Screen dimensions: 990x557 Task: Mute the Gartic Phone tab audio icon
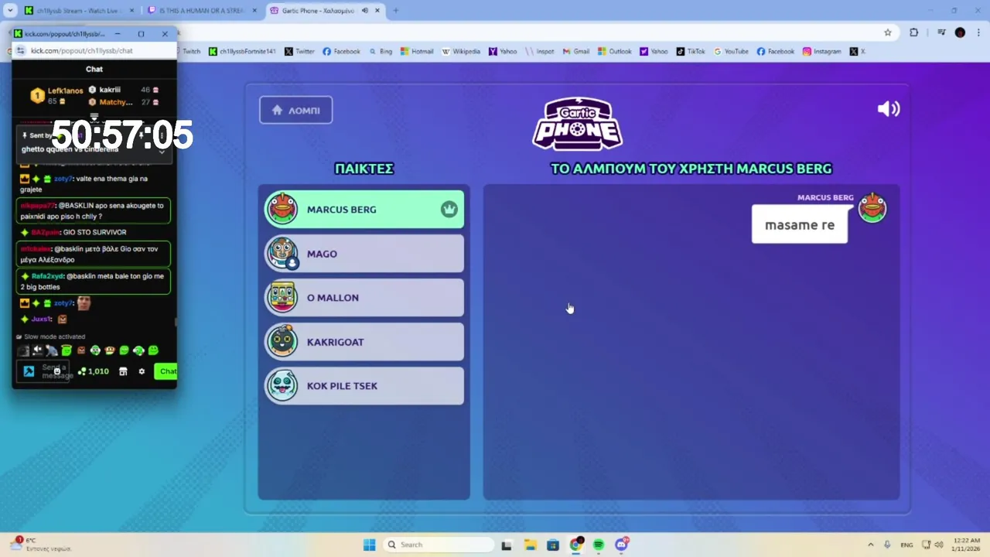(366, 10)
